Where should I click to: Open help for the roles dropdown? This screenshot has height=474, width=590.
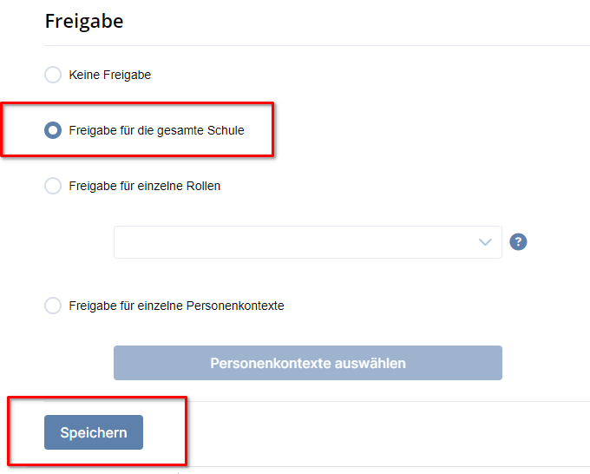click(x=518, y=242)
